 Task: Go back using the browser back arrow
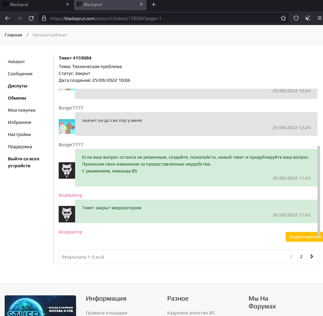point(8,18)
